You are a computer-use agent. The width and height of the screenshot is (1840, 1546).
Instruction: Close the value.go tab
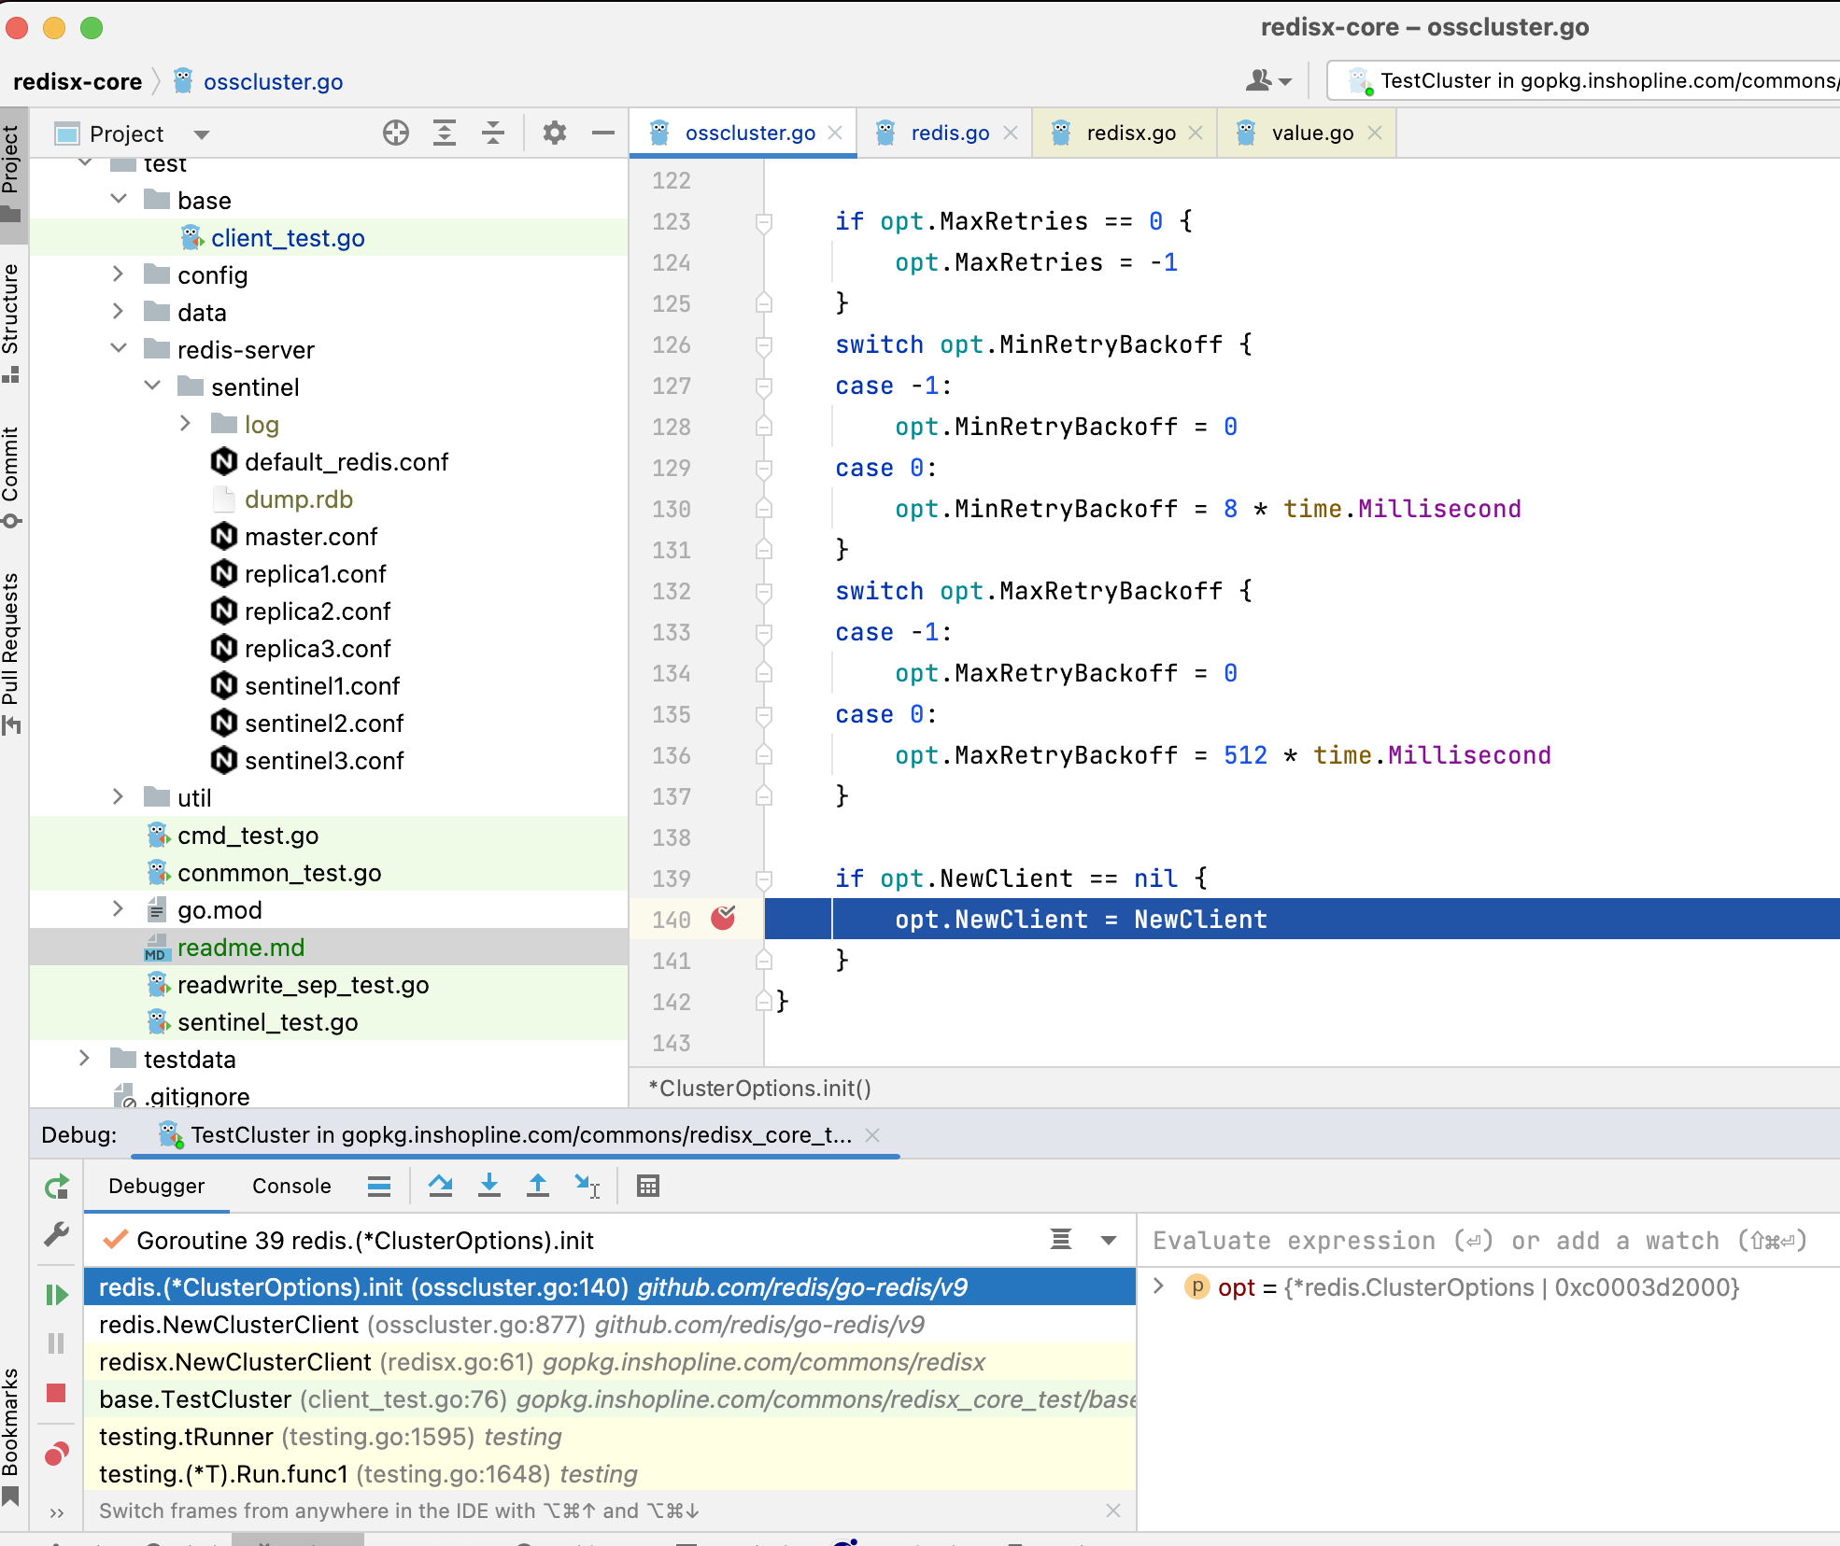[1375, 133]
